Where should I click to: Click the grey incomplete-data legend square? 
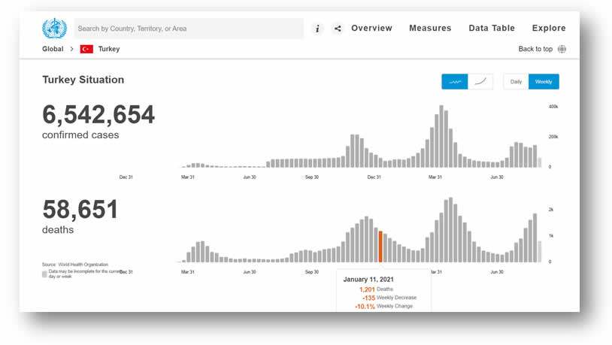pyautogui.click(x=44, y=274)
